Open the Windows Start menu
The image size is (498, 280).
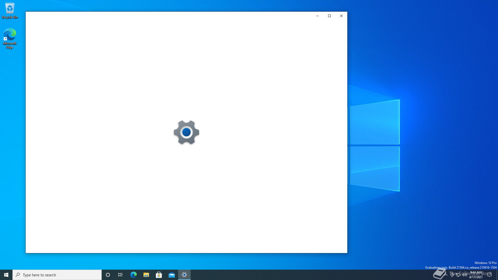6,275
